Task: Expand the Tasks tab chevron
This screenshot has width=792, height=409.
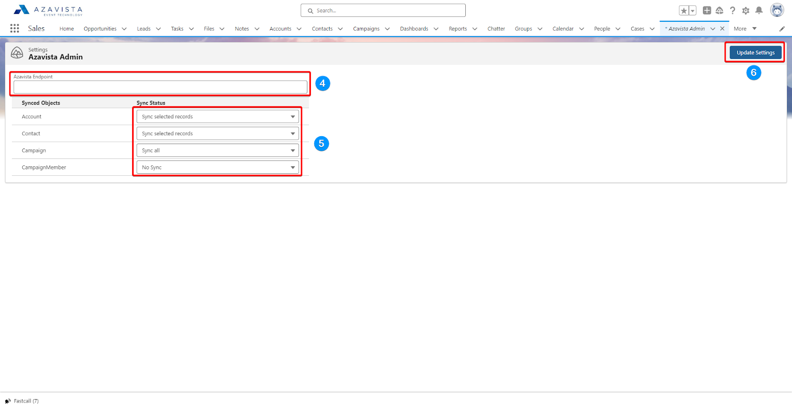Action: [192, 29]
